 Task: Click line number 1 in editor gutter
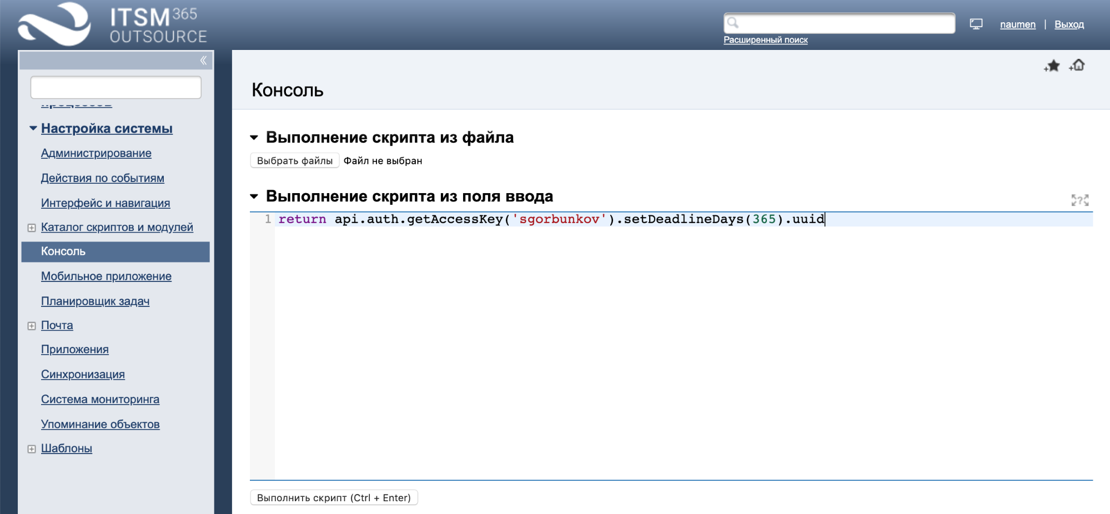point(268,219)
